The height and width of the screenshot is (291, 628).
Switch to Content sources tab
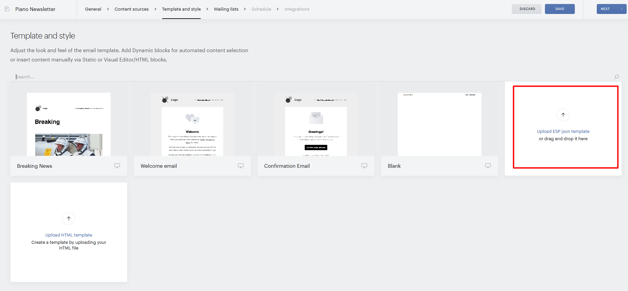pyautogui.click(x=132, y=9)
